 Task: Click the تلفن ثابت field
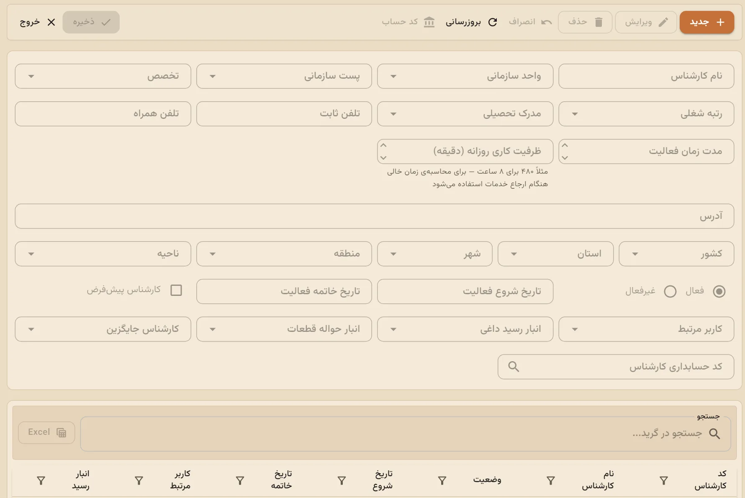point(284,114)
